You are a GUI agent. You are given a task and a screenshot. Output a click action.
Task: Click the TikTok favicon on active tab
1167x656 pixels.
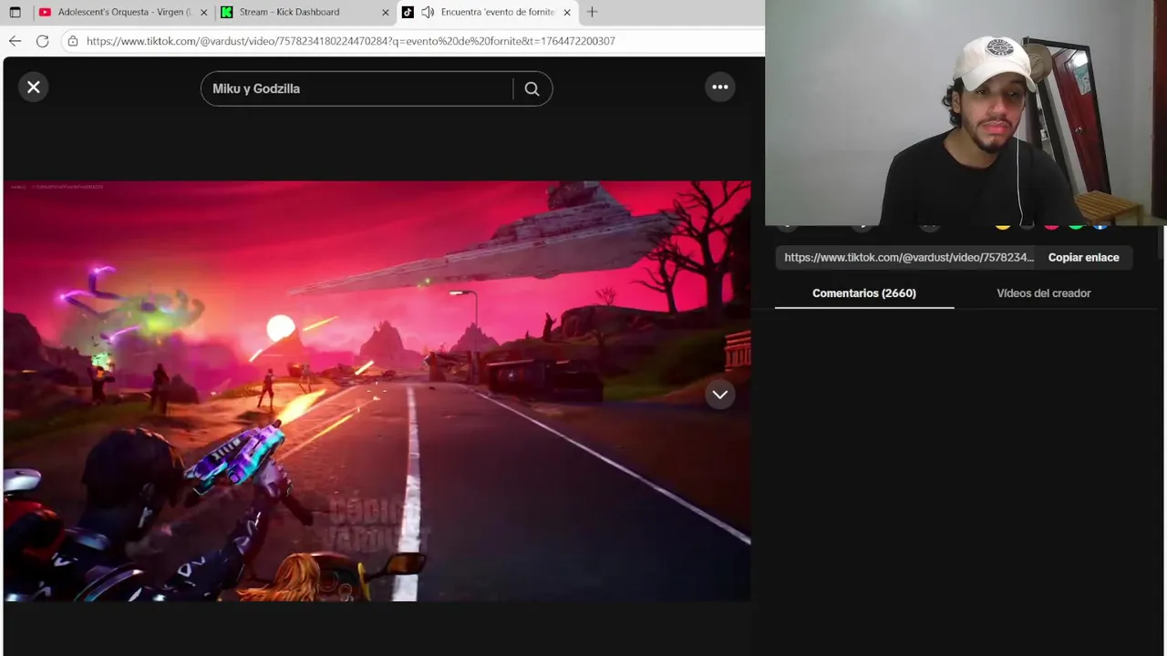click(x=408, y=13)
